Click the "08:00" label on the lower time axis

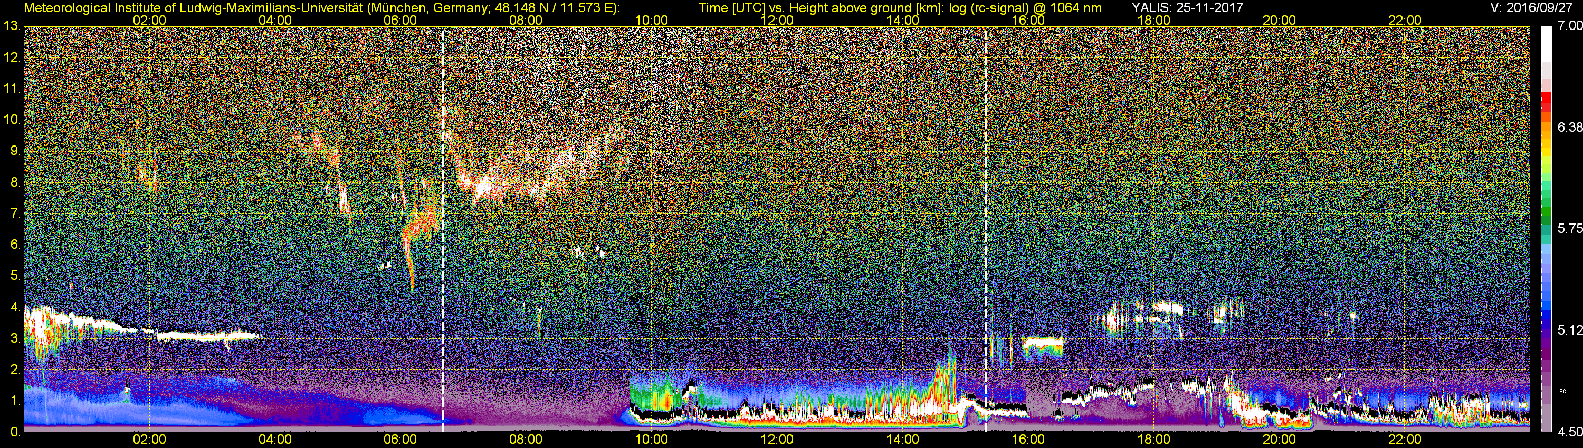(x=526, y=440)
